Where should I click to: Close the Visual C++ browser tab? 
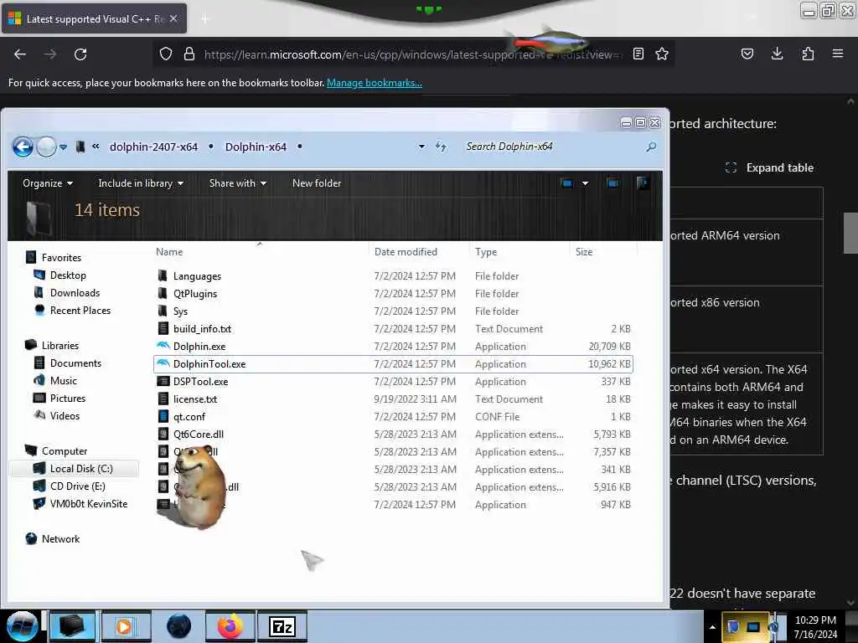pyautogui.click(x=173, y=18)
